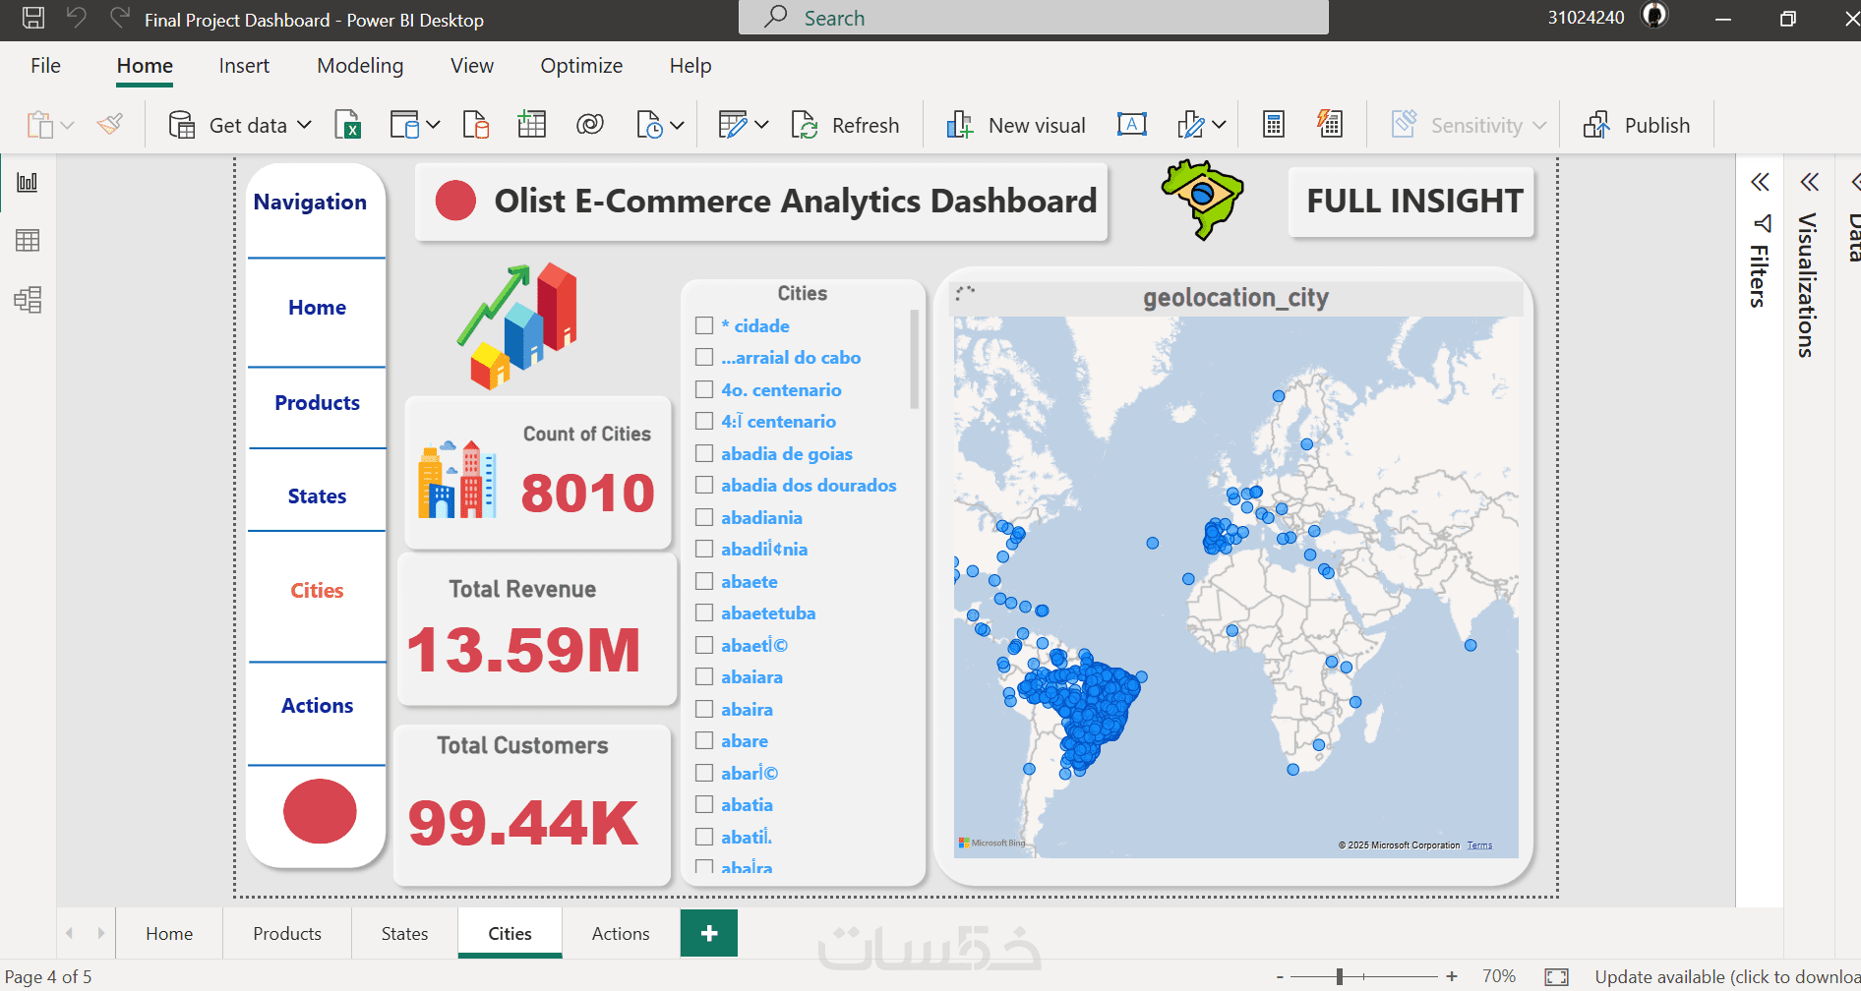Switch to Model view in left sidebar

click(28, 300)
